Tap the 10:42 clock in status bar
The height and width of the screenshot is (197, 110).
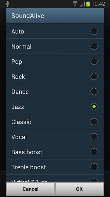click(98, 4)
